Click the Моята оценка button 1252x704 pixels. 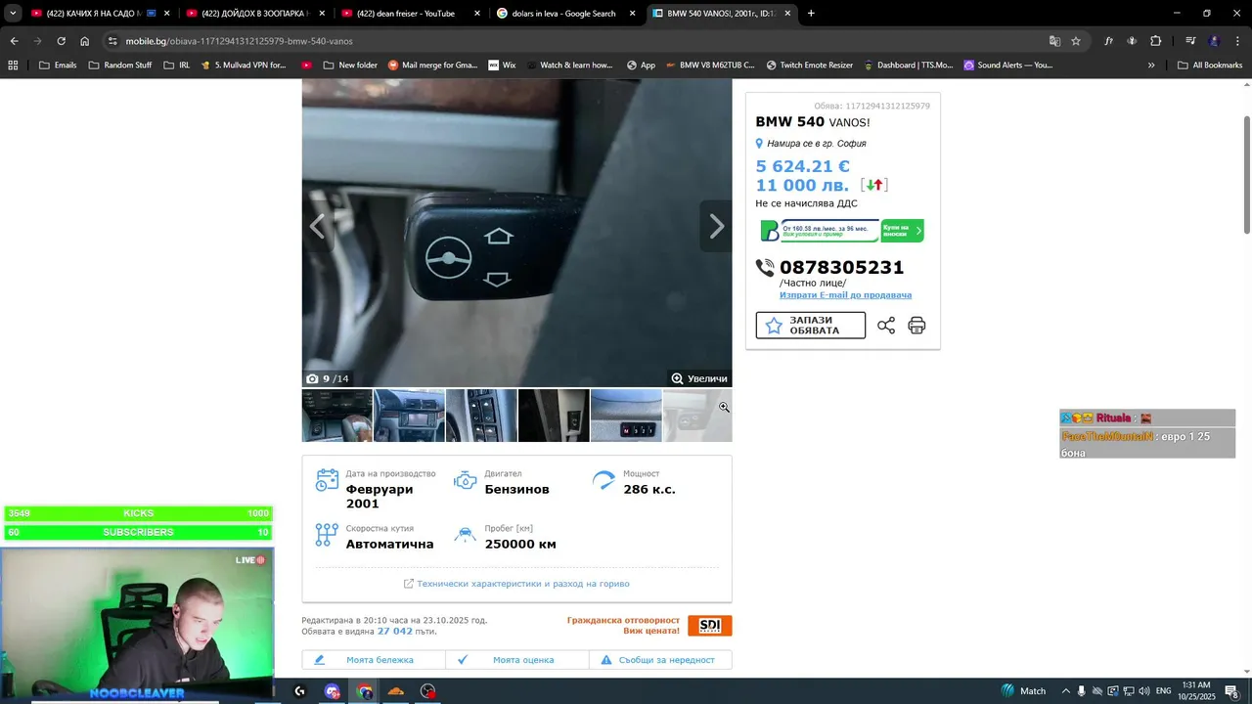517,660
